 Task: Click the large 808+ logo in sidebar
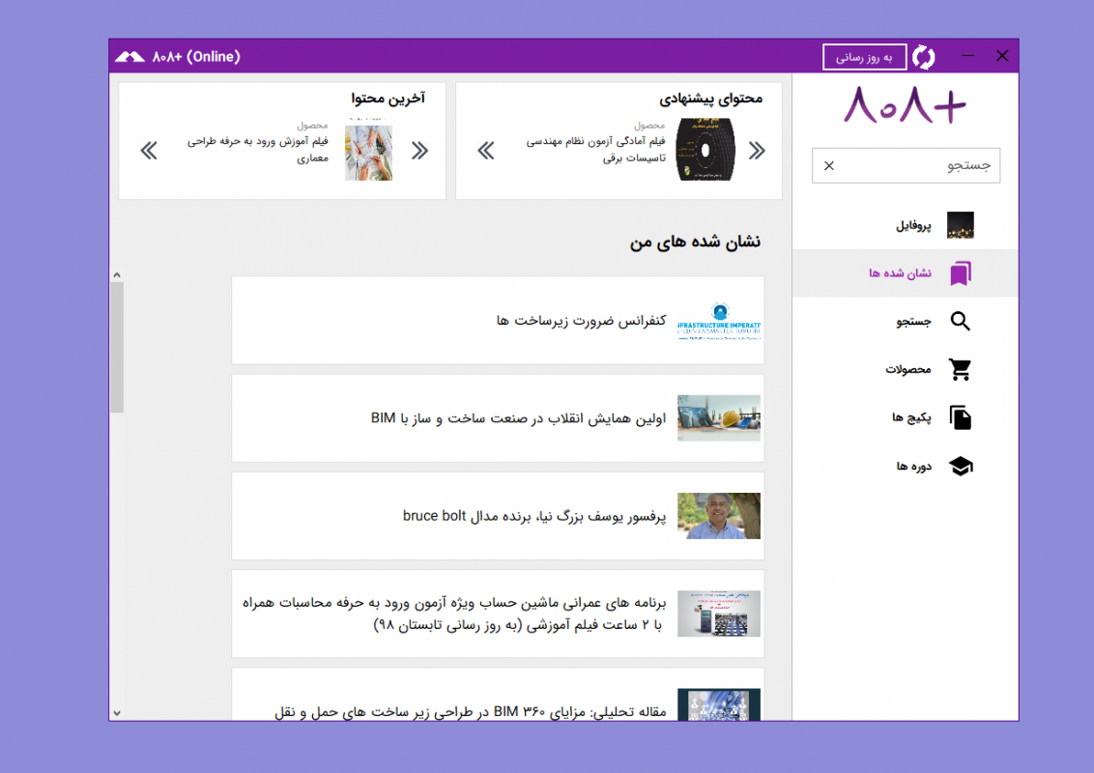(905, 105)
